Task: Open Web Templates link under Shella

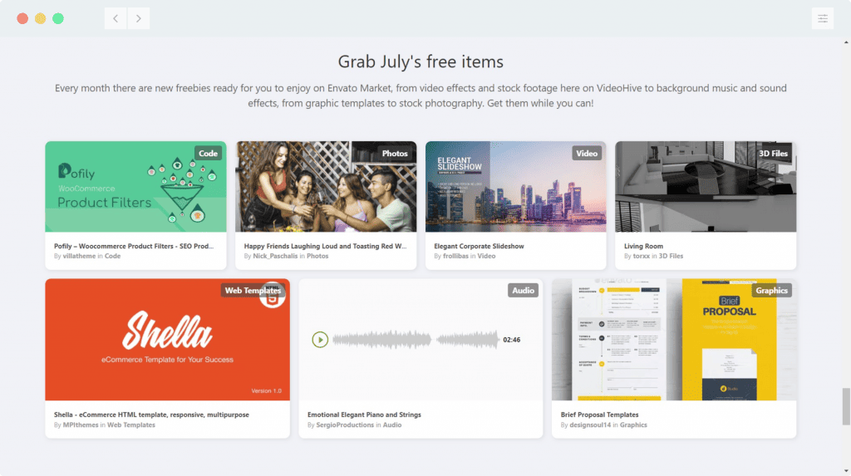Action: [x=130, y=425]
